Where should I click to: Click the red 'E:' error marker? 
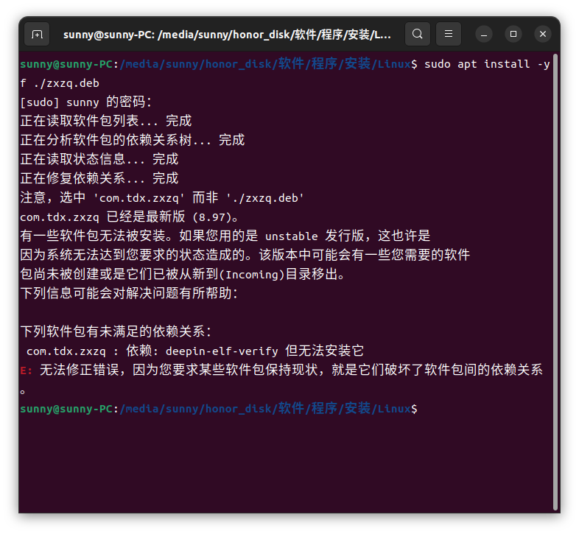tap(26, 370)
